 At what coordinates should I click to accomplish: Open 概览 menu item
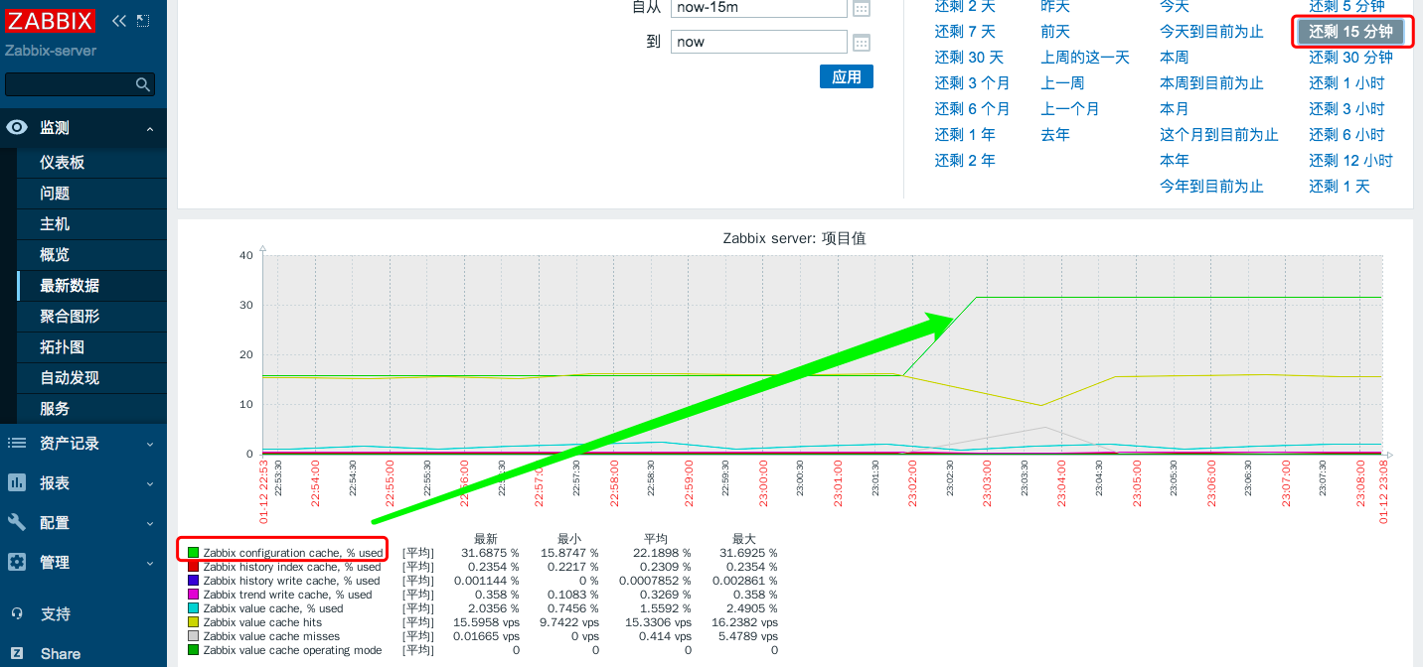point(55,255)
